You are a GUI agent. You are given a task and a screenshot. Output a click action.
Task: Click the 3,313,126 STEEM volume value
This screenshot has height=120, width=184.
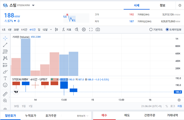pyautogui.click(x=171, y=14)
